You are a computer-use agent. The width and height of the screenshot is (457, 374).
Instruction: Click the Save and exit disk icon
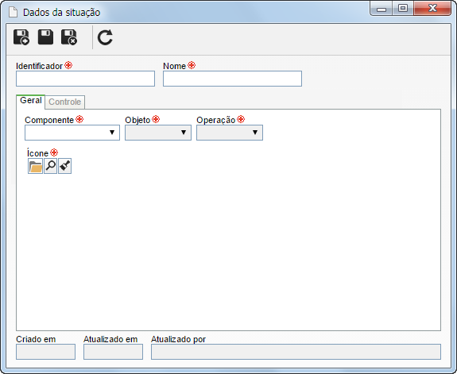(69, 37)
